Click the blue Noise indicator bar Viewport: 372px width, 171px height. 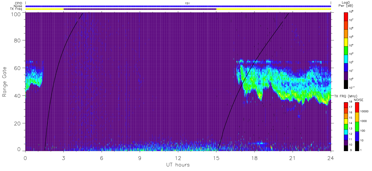coord(178,6)
